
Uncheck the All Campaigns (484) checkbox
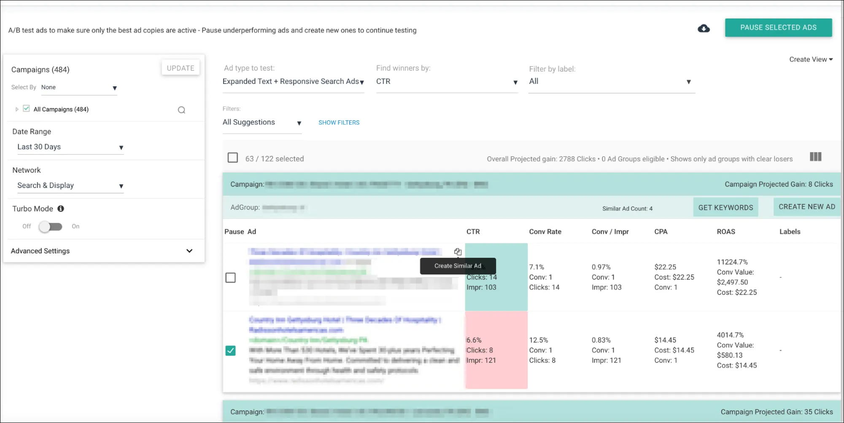tap(26, 109)
